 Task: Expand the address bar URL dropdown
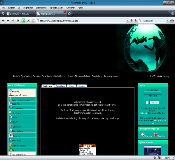[x=127, y=21]
